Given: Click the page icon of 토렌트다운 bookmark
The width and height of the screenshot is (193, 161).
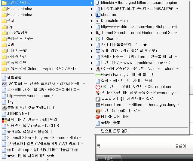Looking at the screenshot, I should click(x=98, y=63).
